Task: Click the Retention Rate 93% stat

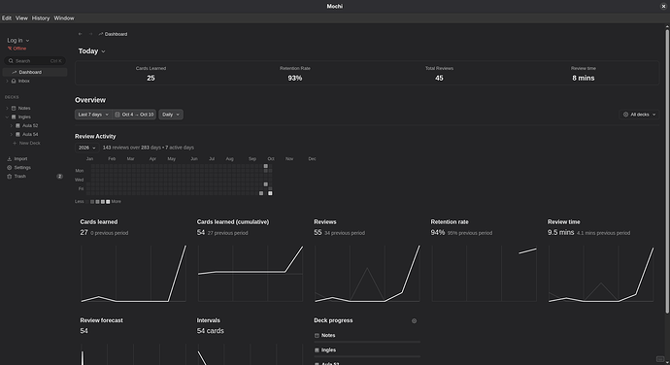Action: [295, 74]
